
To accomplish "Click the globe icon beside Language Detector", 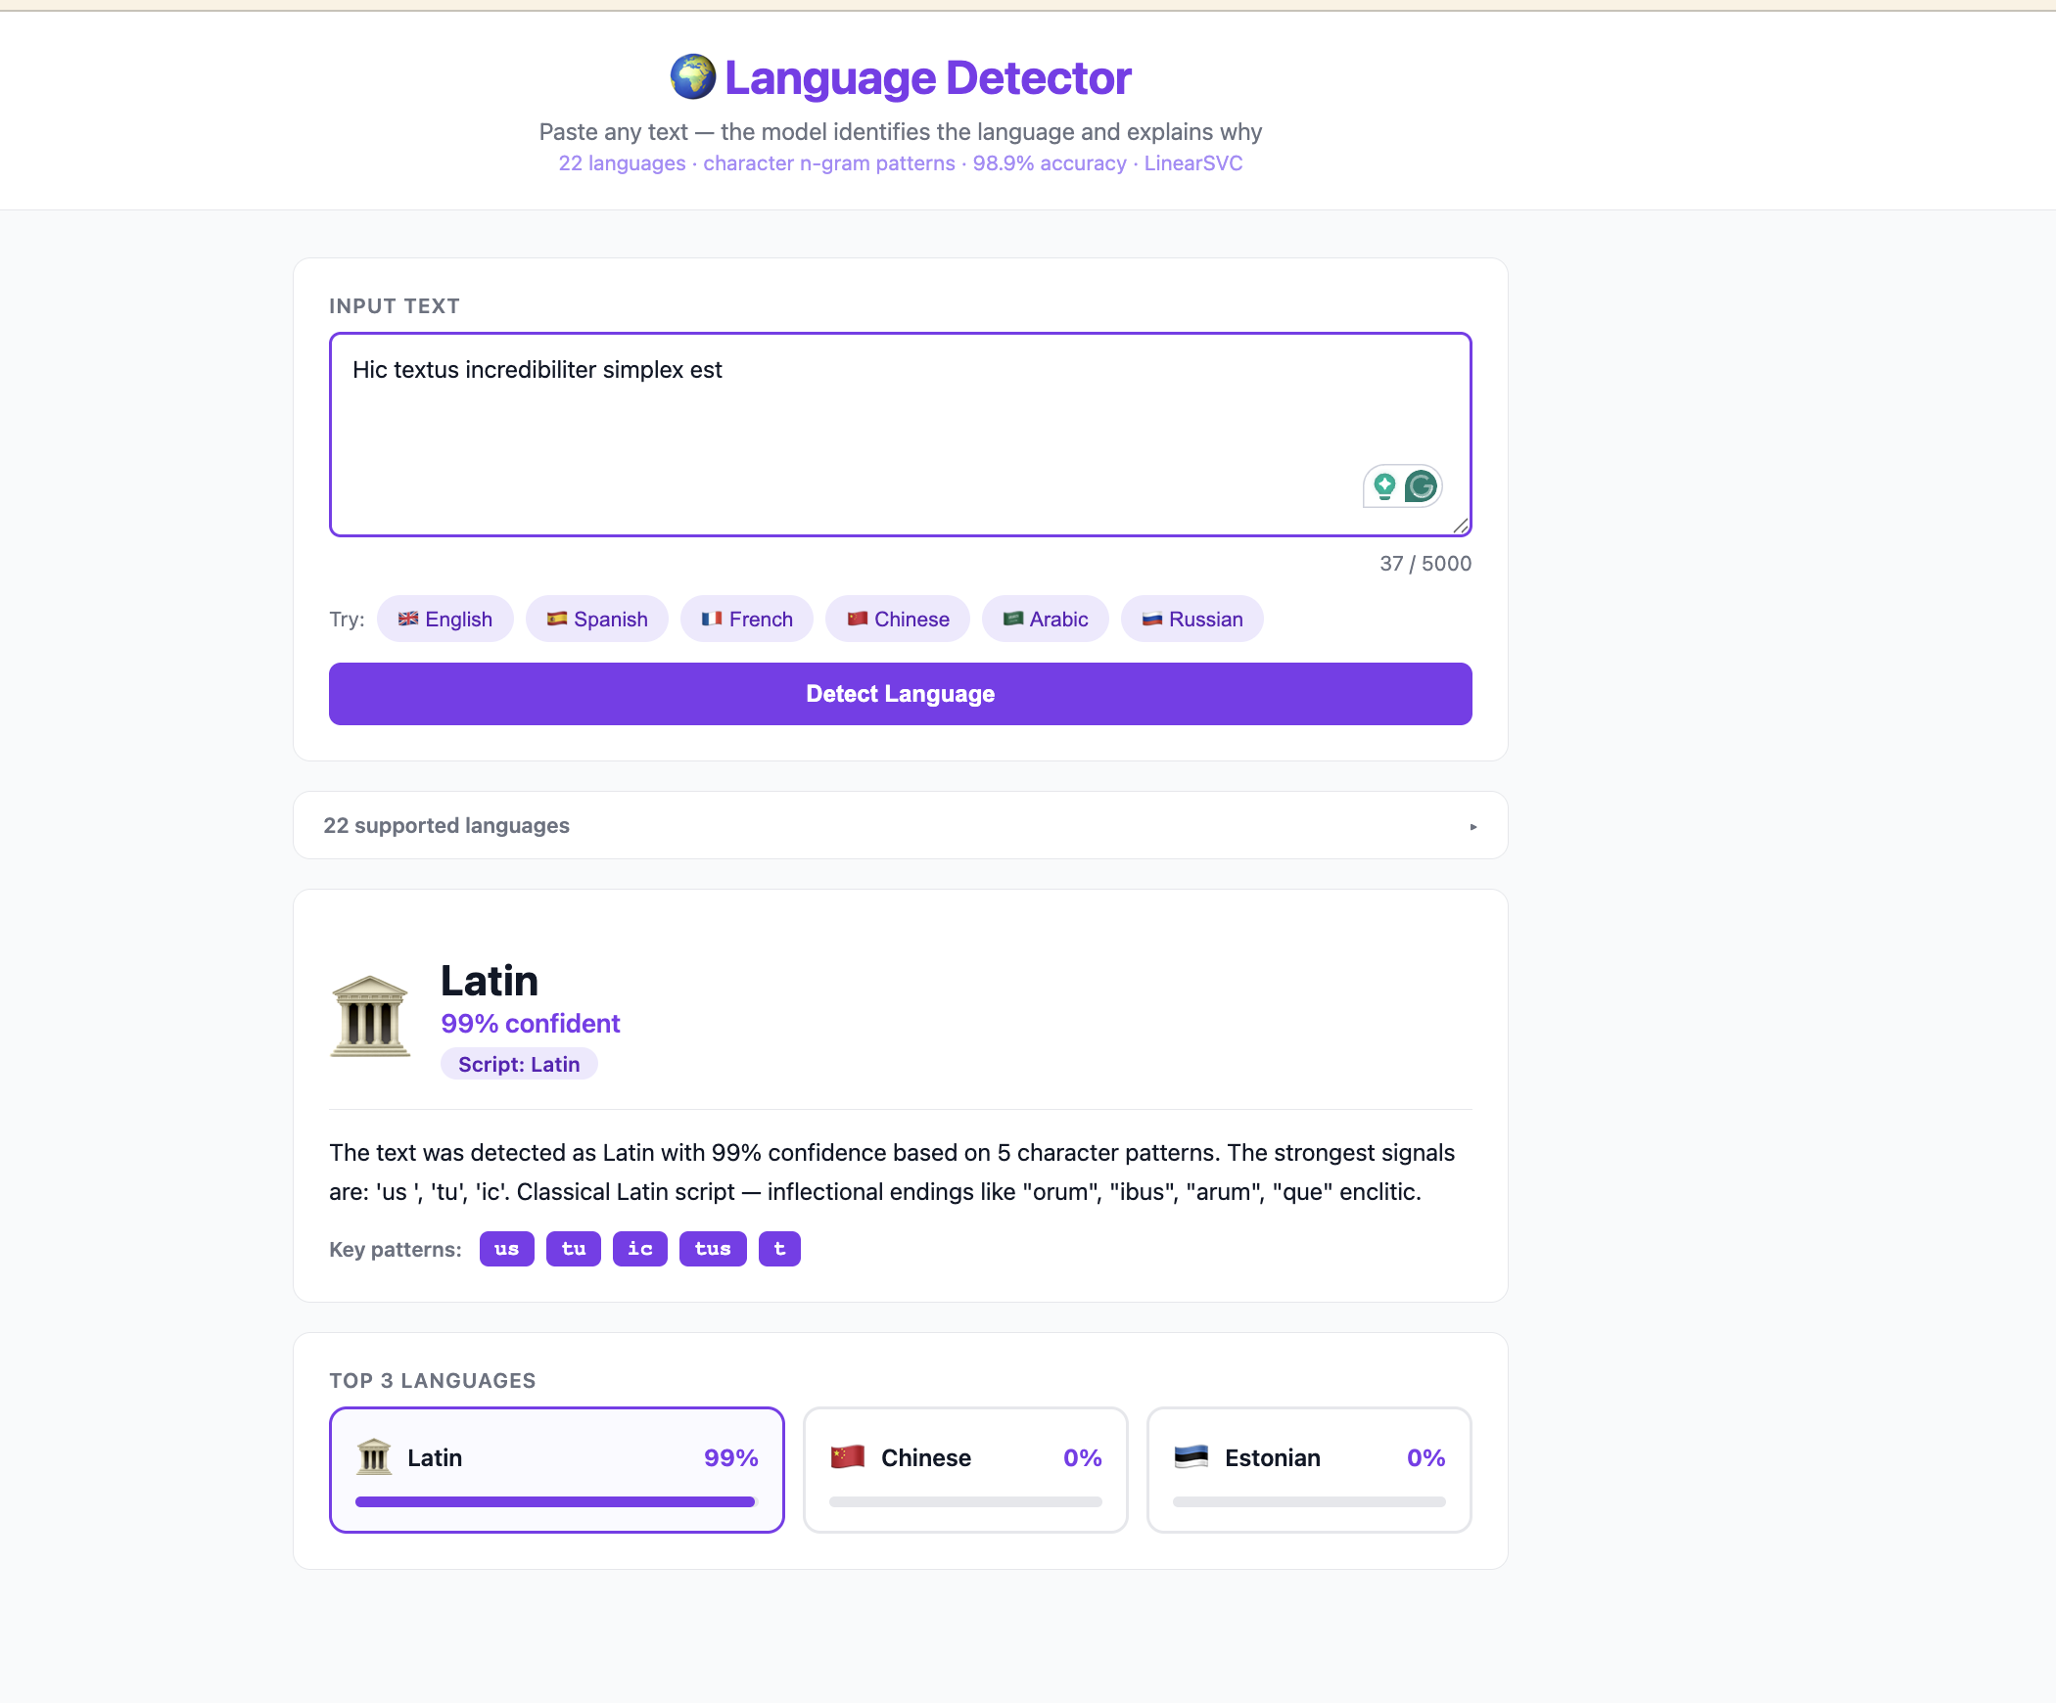I will coord(693,77).
